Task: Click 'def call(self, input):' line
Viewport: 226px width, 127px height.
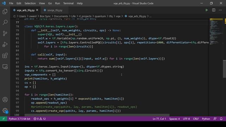Action: (49, 55)
